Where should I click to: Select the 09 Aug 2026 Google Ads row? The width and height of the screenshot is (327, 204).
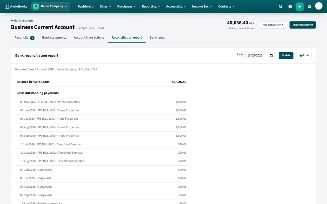[101, 187]
